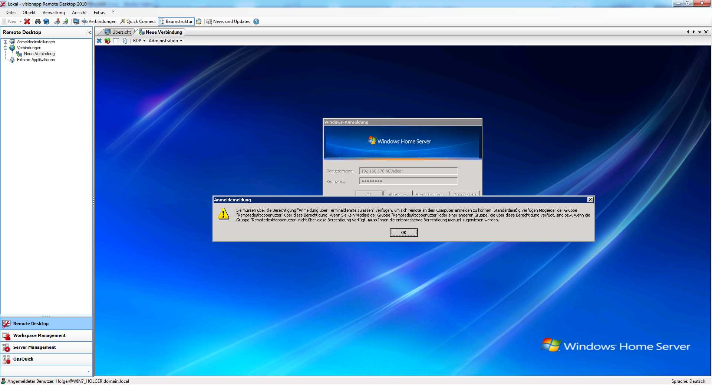Collapse the Remote Desktop panel with double chevron
This screenshot has height=385, width=712.
pyautogui.click(x=89, y=33)
